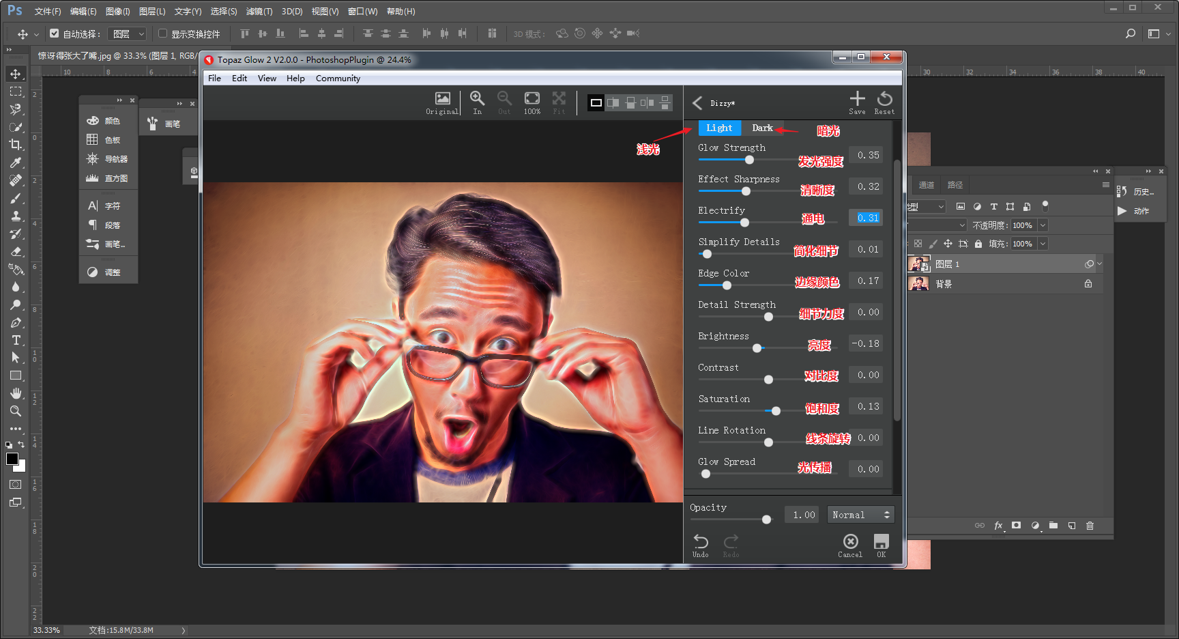Open layer fill (填充) dropdown arrow
The image size is (1179, 639).
click(x=1043, y=244)
